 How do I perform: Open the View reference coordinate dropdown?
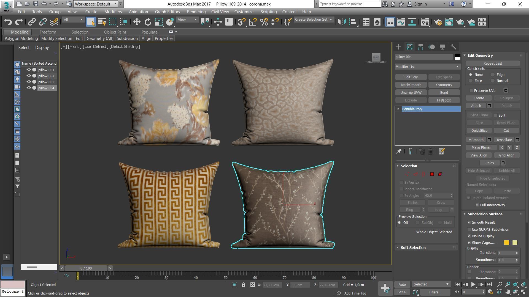(187, 20)
